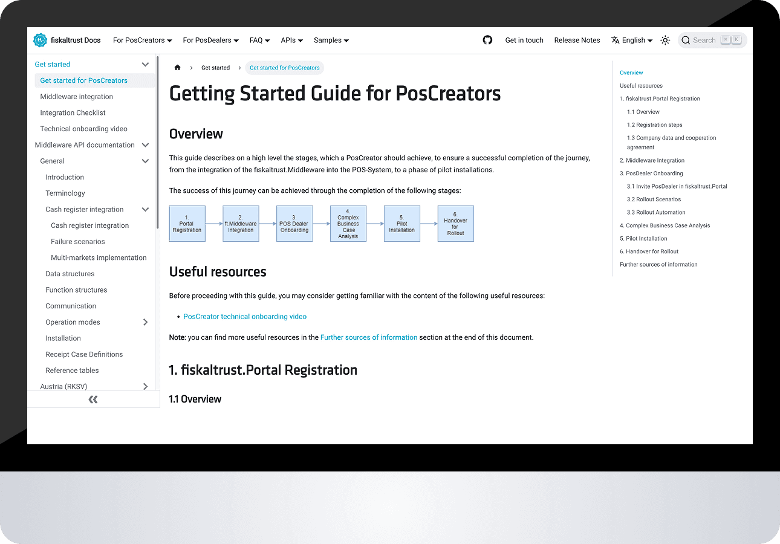Viewport: 780px width, 544px height.
Task: Open the For PosCreators dropdown menu
Action: [x=142, y=40]
